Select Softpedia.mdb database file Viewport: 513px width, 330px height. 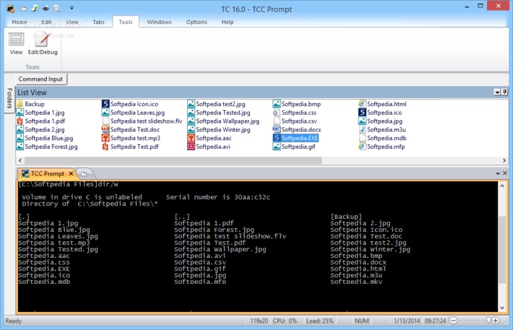coord(383,138)
